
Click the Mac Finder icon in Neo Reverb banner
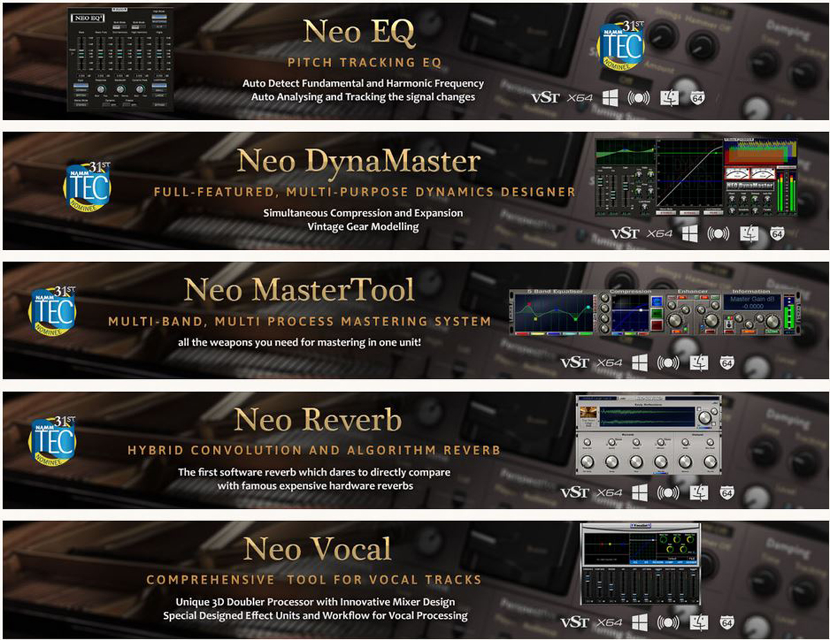click(x=700, y=492)
